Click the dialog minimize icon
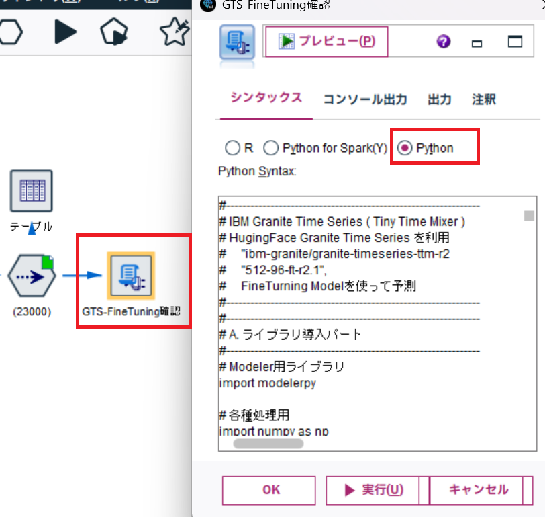The width and height of the screenshot is (545, 517). [477, 43]
